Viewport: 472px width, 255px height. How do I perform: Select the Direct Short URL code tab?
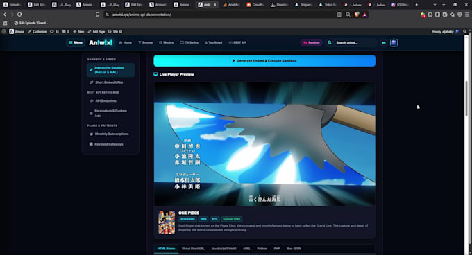click(193, 249)
